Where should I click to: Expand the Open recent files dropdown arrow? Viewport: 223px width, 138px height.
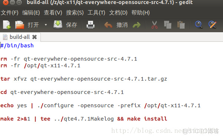46,25
